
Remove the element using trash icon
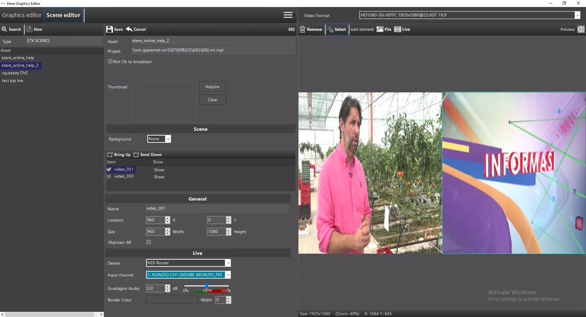point(302,29)
